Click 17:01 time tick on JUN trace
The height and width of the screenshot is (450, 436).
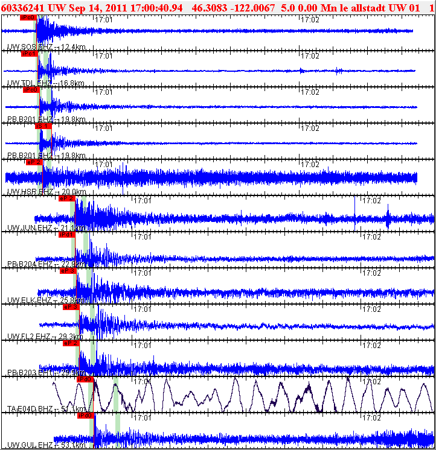(x=143, y=200)
